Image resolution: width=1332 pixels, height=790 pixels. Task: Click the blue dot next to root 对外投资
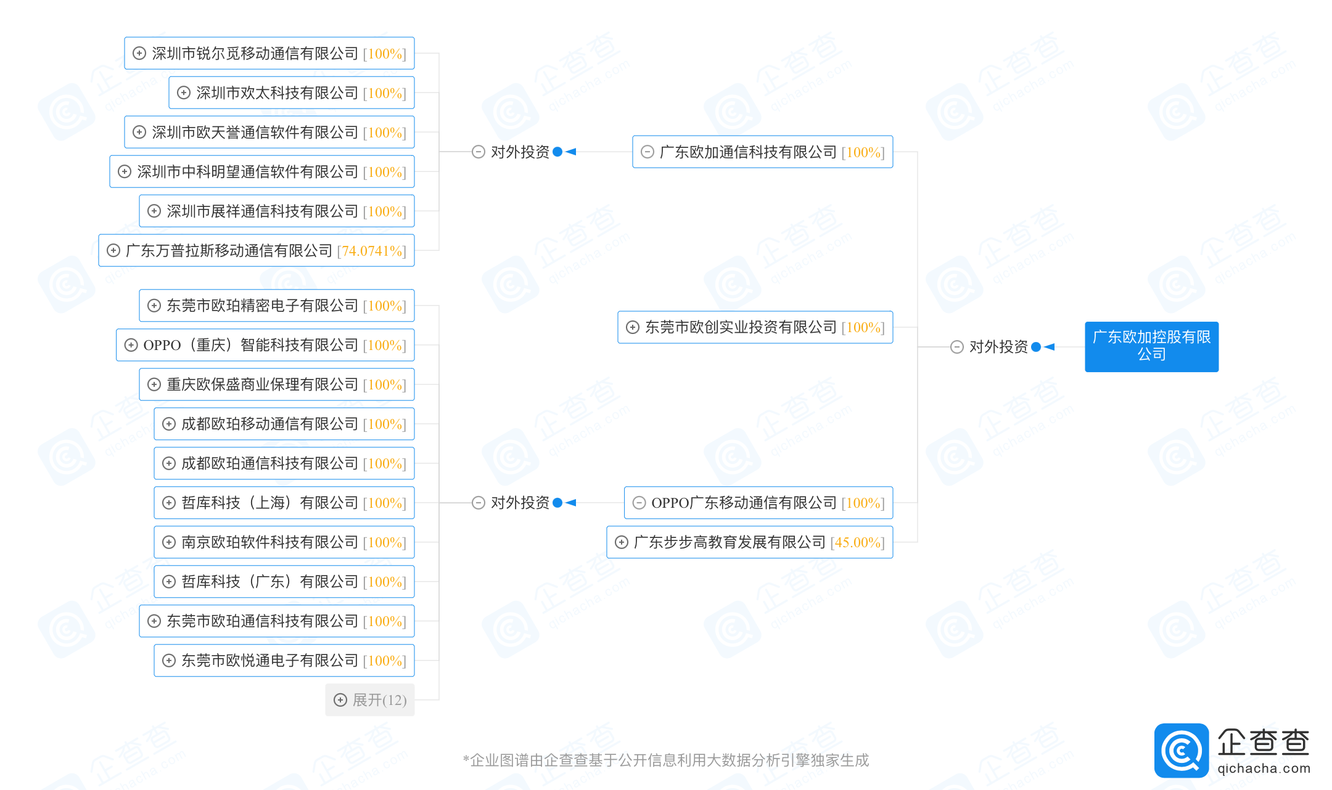1036,347
